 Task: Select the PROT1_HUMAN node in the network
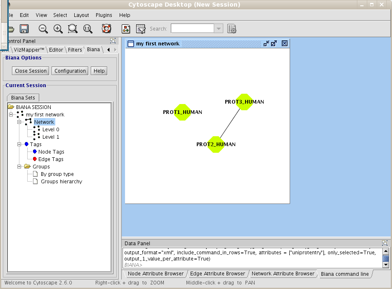[x=182, y=112]
